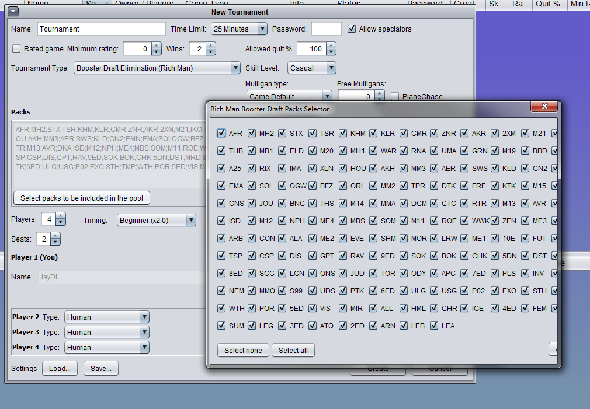
Task: Click the Select none button
Action: coord(243,350)
